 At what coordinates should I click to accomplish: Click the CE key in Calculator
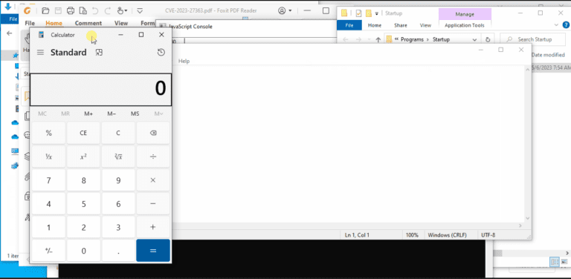tap(83, 133)
